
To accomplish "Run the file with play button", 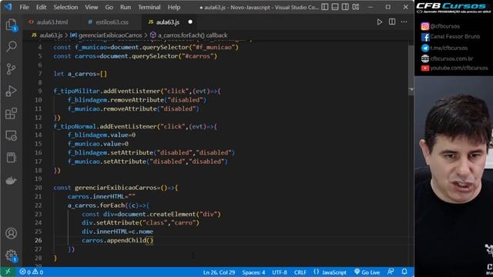I will coord(380,22).
